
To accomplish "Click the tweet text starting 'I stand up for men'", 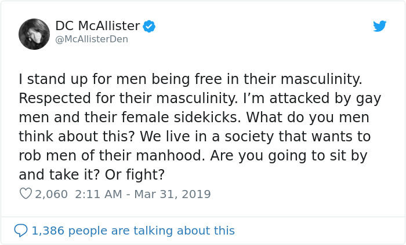I will click(200, 127).
